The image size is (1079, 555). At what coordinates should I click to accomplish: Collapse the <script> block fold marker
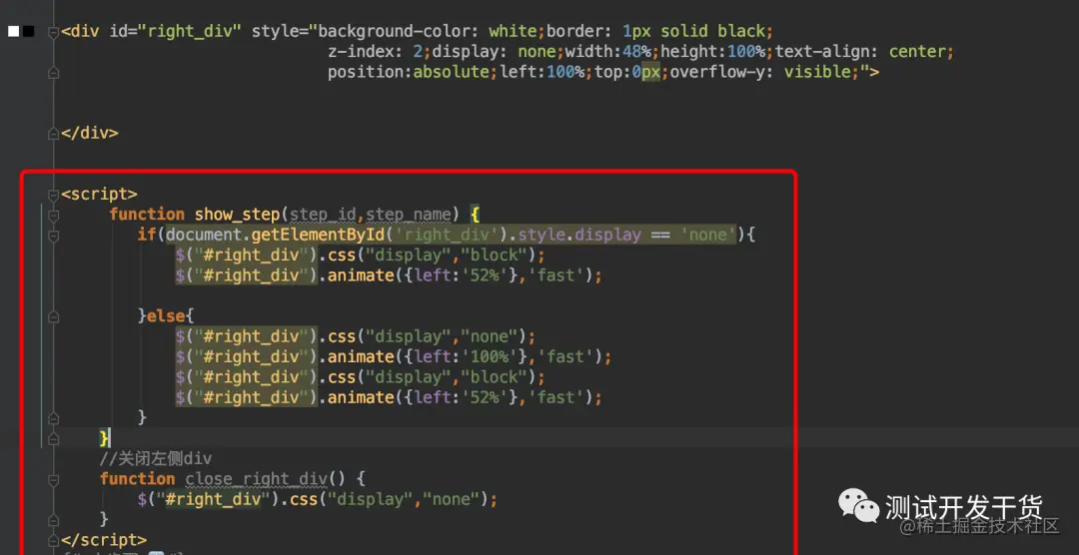(53, 195)
